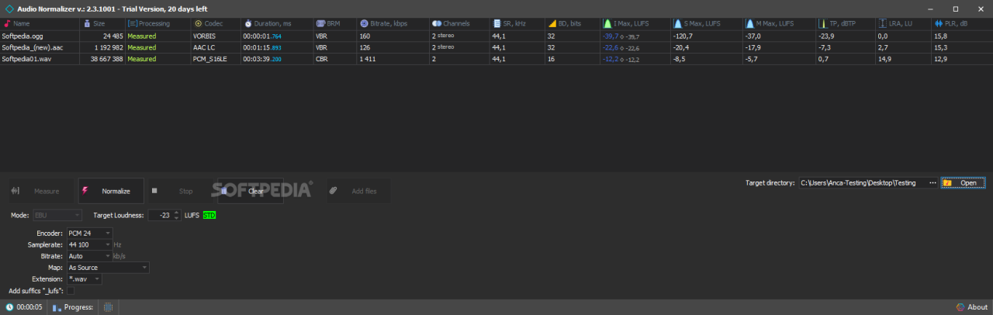Increase Target Loudness with the up arrow
Viewport: 993px width, 315px height.
pos(176,213)
